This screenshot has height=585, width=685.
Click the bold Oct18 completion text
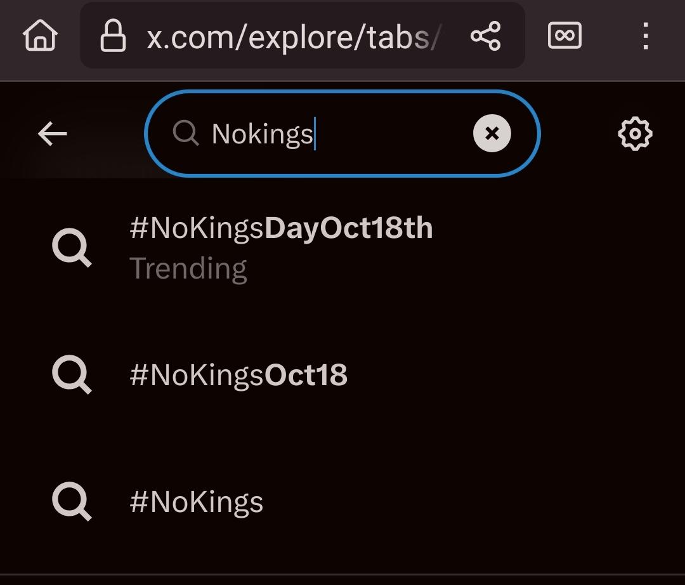click(x=306, y=375)
